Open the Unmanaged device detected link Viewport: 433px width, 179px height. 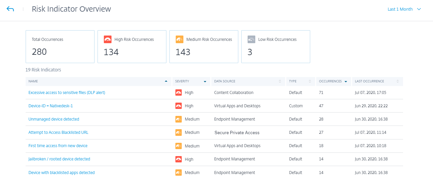(x=54, y=119)
